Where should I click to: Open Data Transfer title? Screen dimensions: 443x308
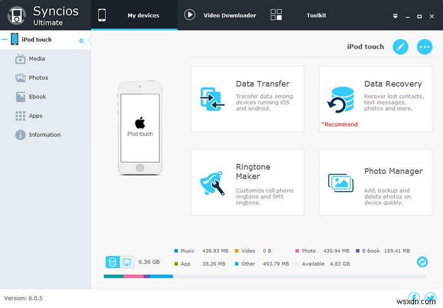pos(263,84)
